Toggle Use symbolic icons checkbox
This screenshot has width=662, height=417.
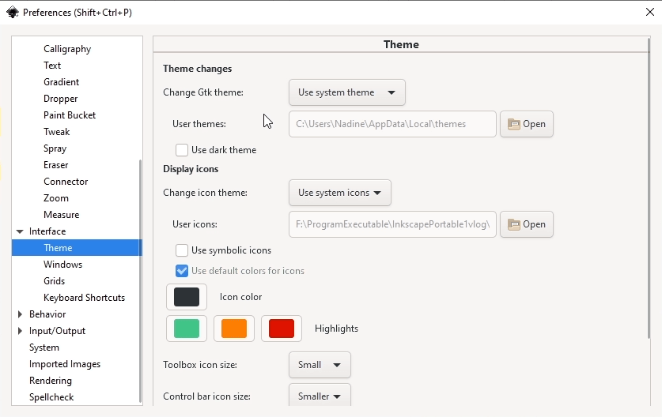[x=182, y=250]
